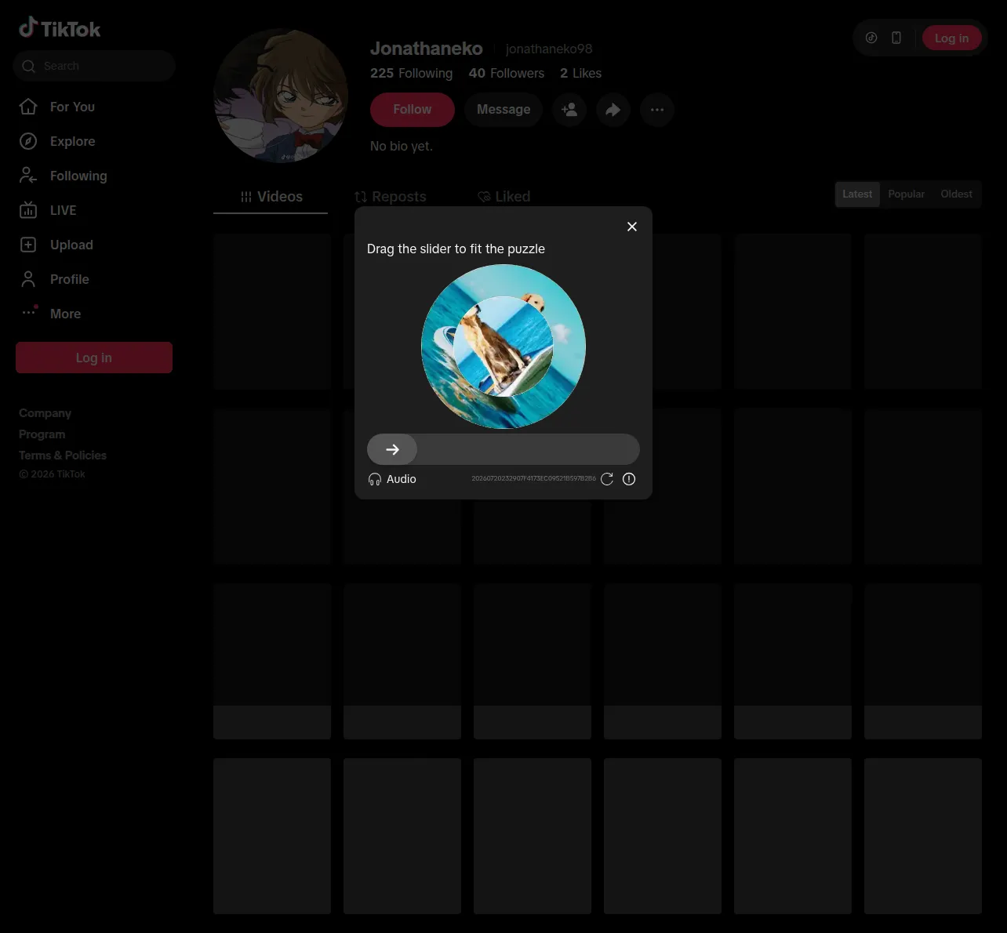Open the LIVE page
Viewport: 1007px width, 933px height.
click(x=63, y=210)
